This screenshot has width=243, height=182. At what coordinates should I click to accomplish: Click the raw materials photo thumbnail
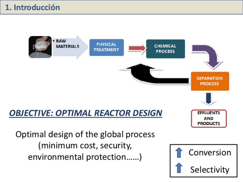coord(40,47)
